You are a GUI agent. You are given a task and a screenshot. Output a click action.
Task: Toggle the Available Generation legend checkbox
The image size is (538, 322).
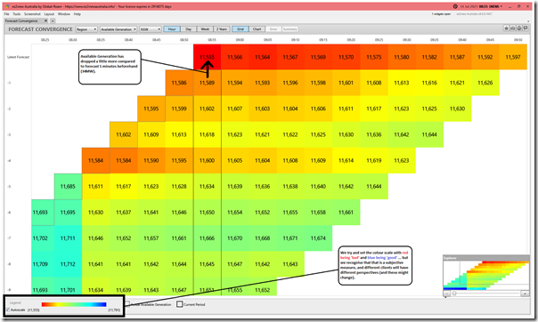coord(127,304)
